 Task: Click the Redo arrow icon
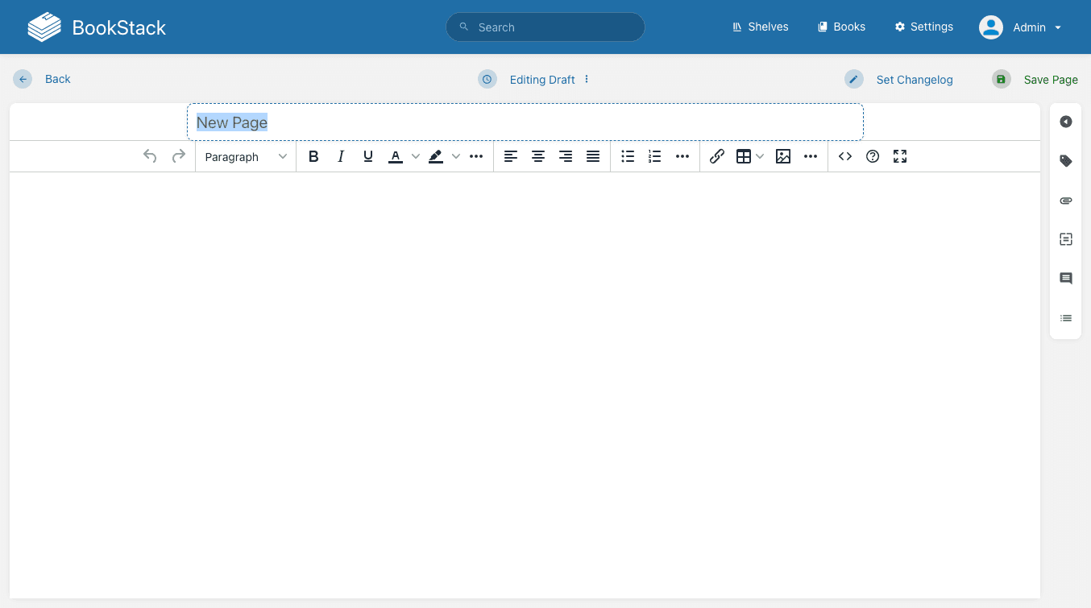[x=179, y=156]
